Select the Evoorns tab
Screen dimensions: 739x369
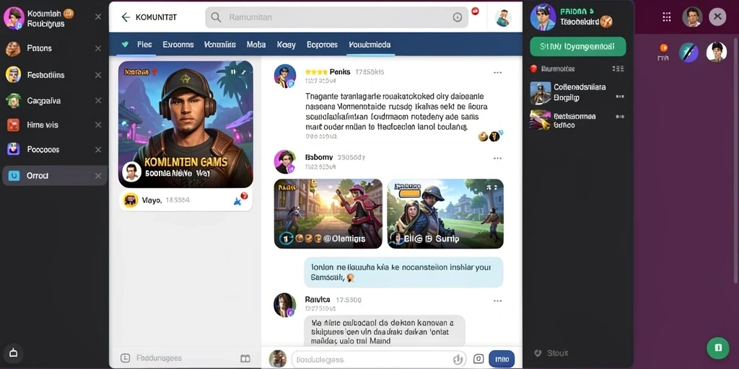point(178,45)
